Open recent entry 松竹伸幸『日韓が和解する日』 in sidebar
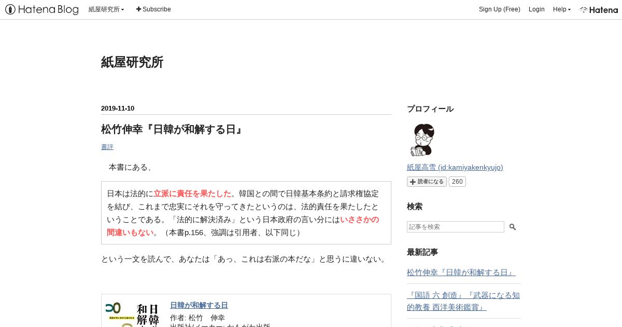Screen dimensions: 622x327 (x=461, y=272)
